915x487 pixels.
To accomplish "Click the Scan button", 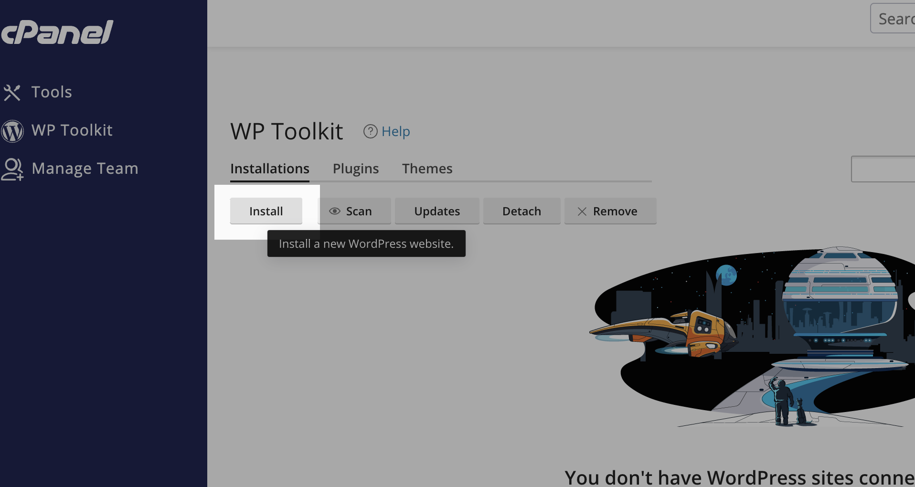I will [354, 211].
